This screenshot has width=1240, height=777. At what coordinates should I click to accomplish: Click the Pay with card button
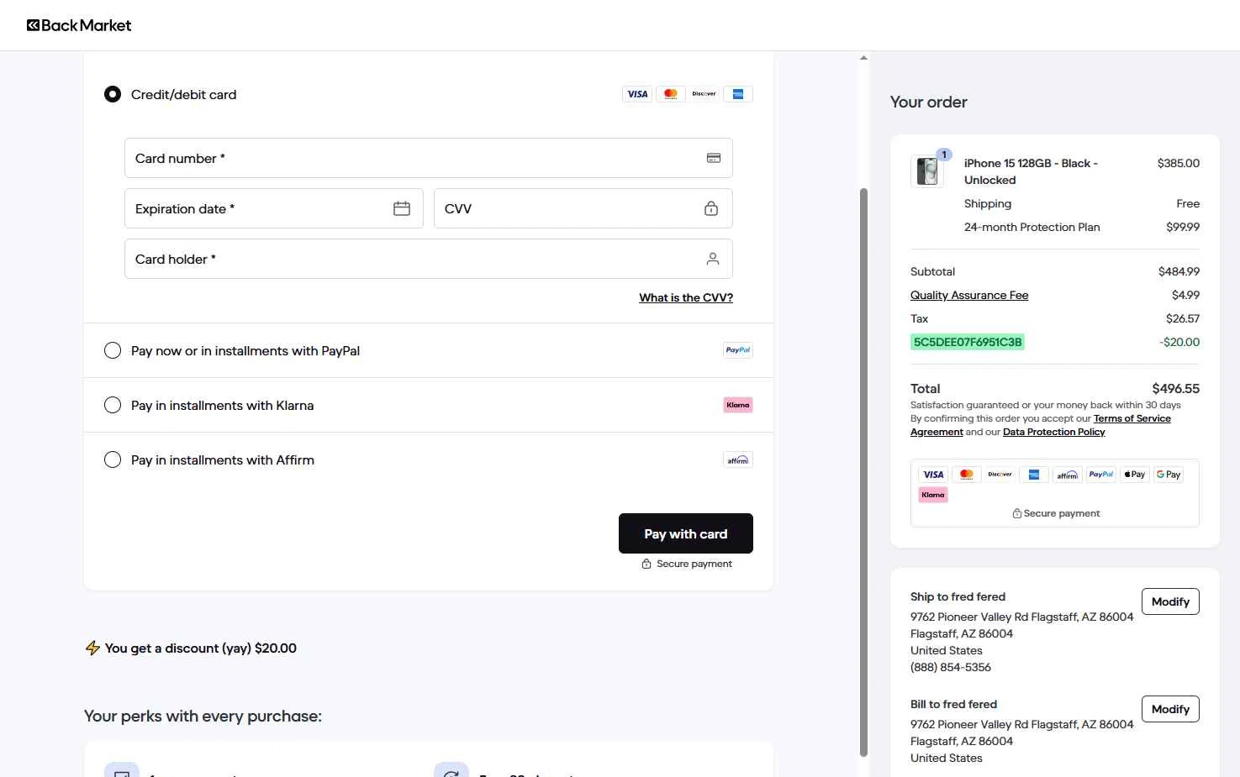[686, 533]
